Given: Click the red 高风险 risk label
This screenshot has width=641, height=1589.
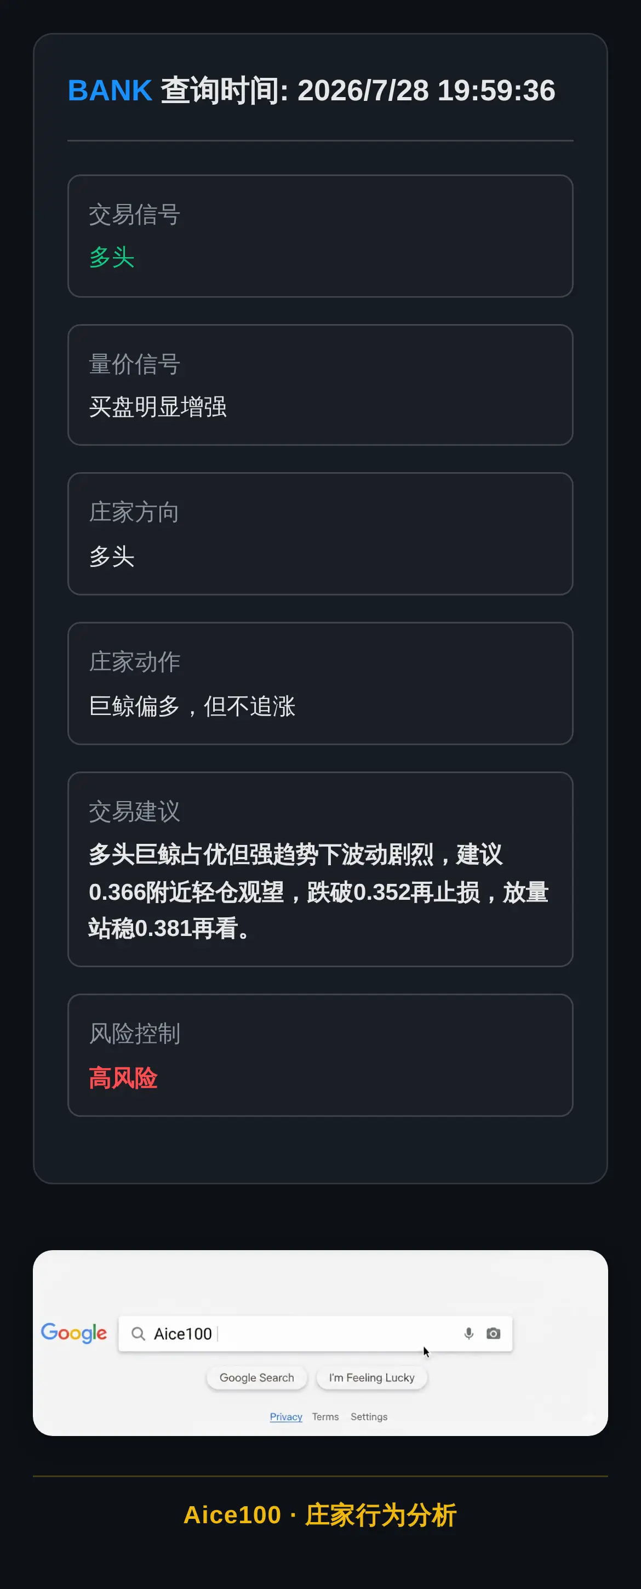Looking at the screenshot, I should click(123, 1077).
